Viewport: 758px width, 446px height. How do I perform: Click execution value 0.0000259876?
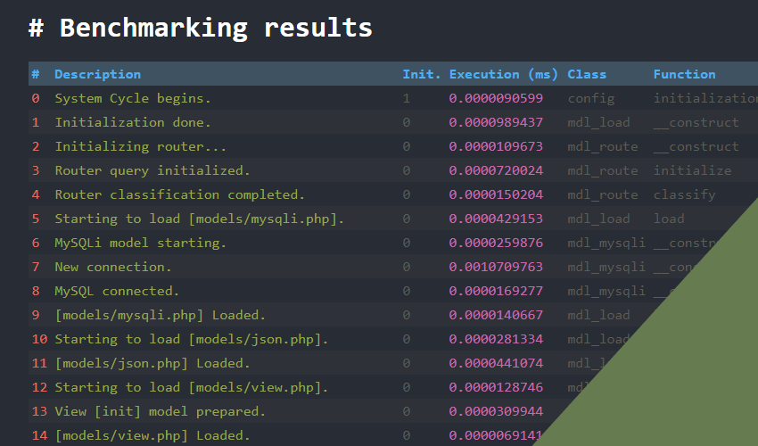(496, 243)
